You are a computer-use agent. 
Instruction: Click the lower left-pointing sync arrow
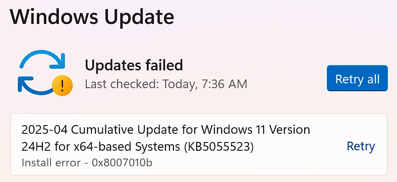[x=35, y=85]
